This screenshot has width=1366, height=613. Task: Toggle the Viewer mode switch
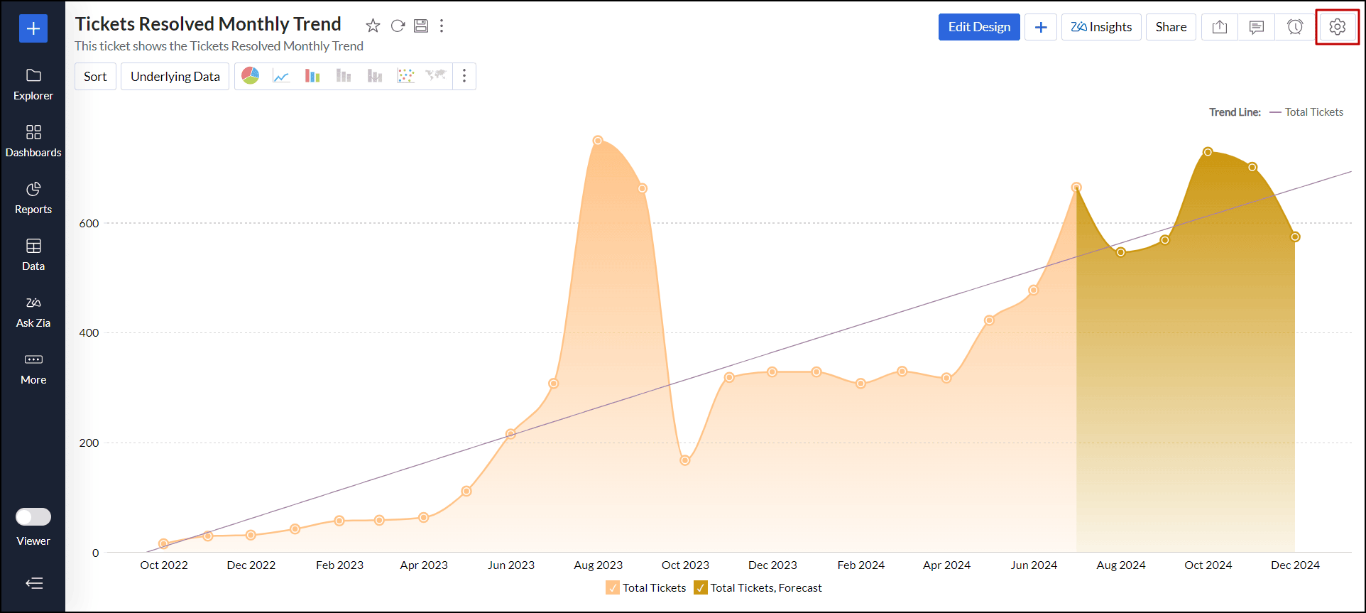(33, 516)
